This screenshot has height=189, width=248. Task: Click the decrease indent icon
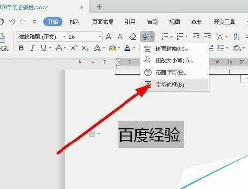[x=196, y=36]
